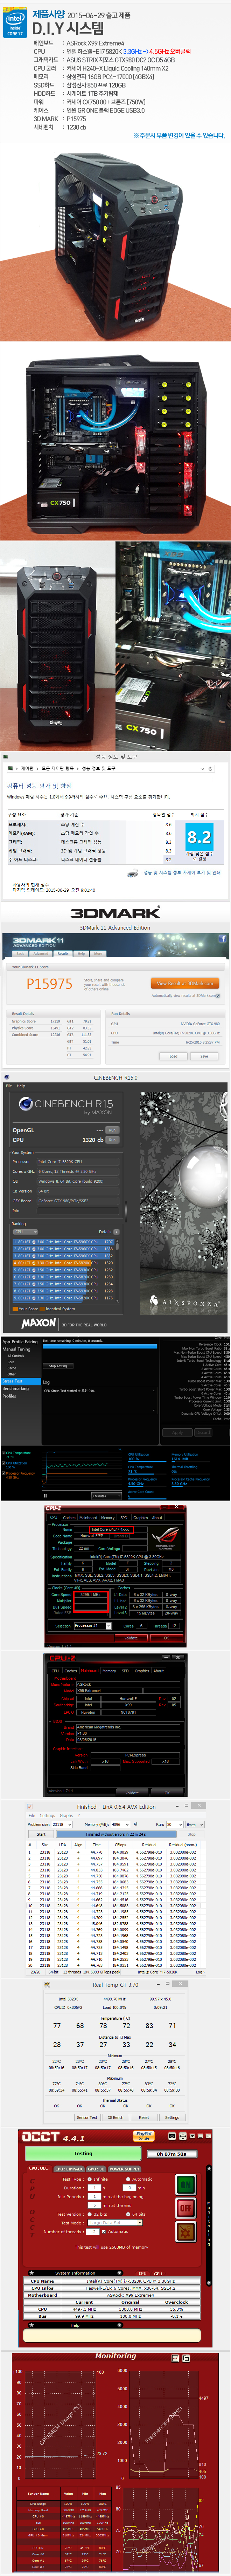This screenshot has height=2576, width=231.
Task: Click the Start button in LinX
Action: coord(41,1834)
